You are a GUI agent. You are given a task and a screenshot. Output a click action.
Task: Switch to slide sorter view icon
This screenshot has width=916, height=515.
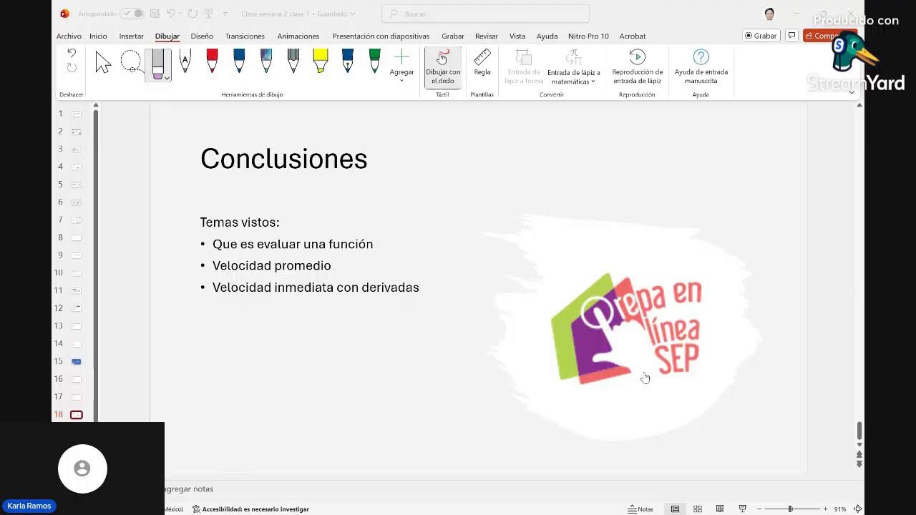[698, 509]
